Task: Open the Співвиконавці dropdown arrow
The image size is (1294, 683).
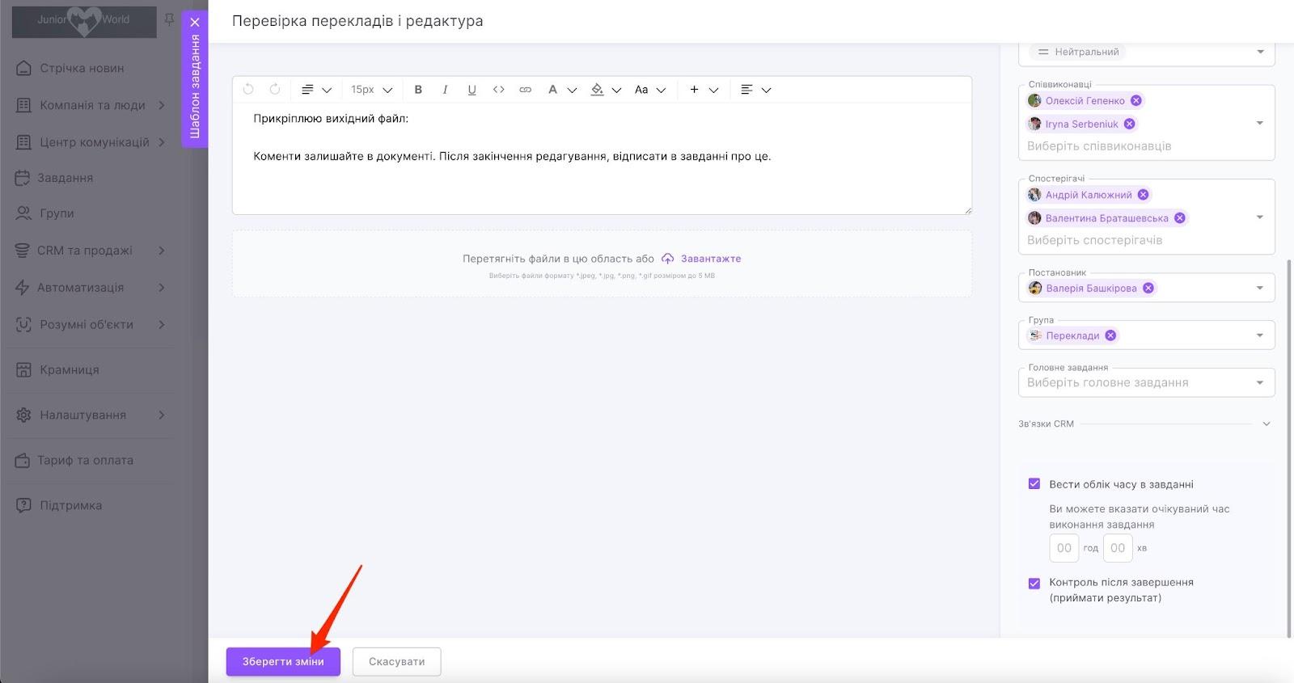Action: click(x=1260, y=124)
